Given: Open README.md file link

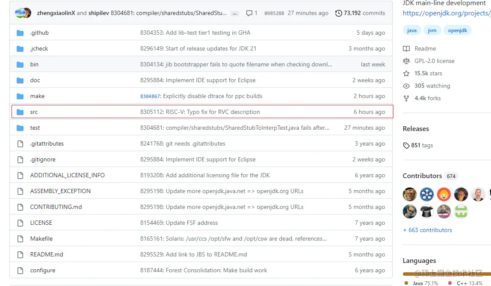Looking at the screenshot, I should pos(47,255).
